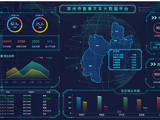Click the green peak at 5-09 on trend chart
This screenshot has height=120, width=160.
32,62
